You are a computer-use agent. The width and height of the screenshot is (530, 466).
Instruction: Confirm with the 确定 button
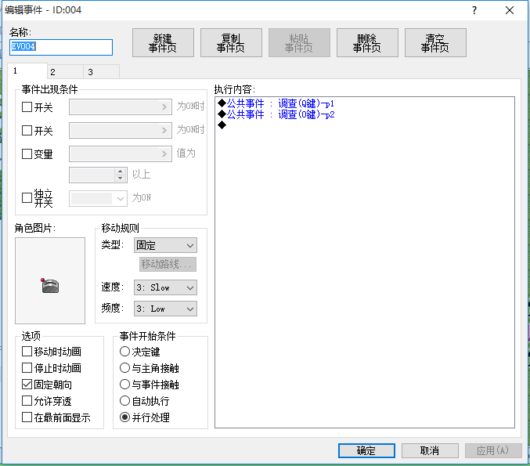pos(366,451)
